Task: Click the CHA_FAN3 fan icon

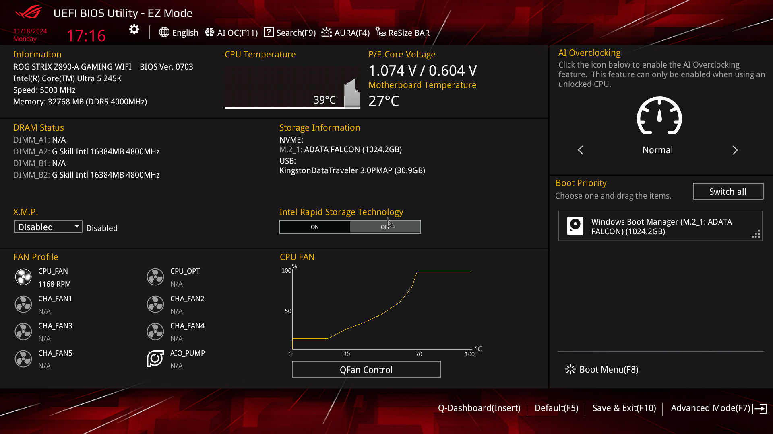Action: coord(23,332)
